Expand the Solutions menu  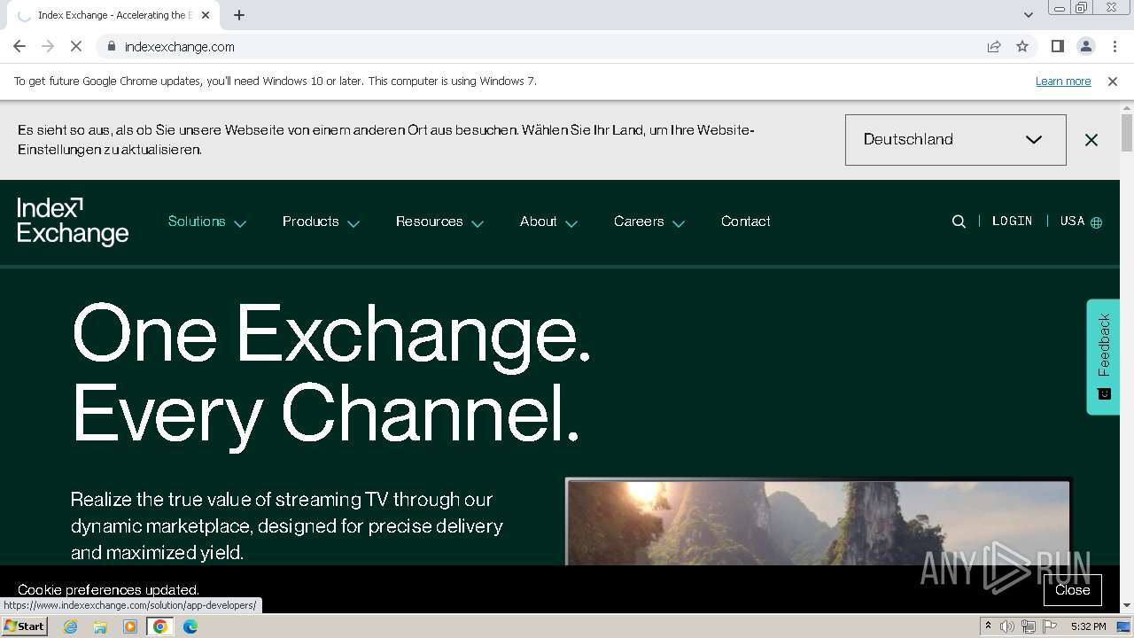click(x=206, y=222)
